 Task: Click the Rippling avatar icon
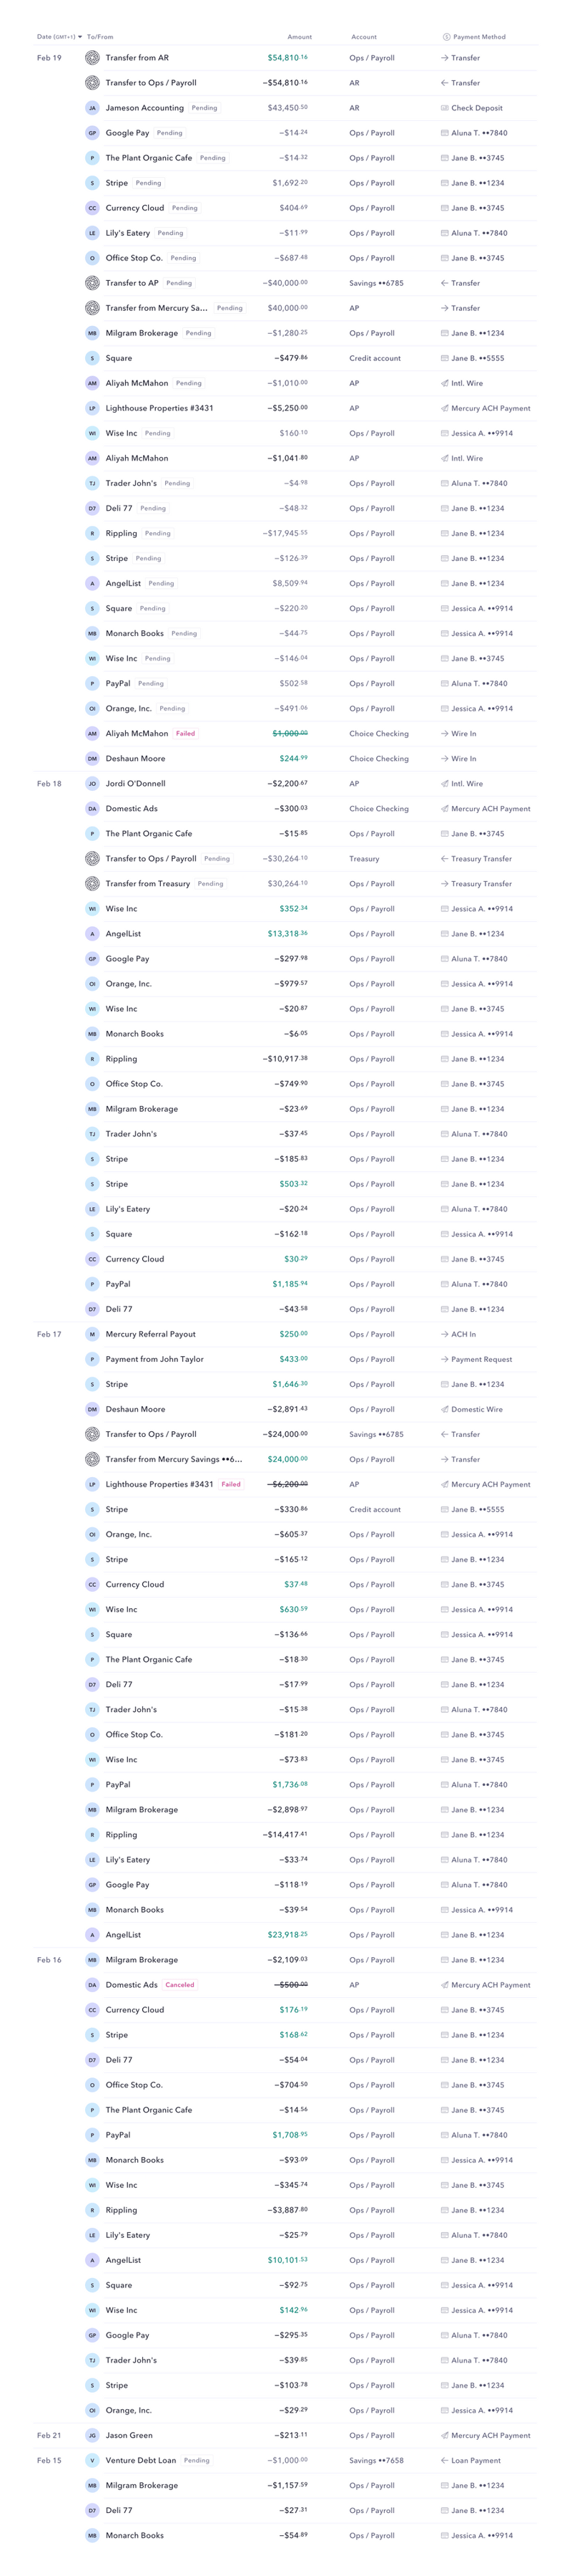pos(91,533)
